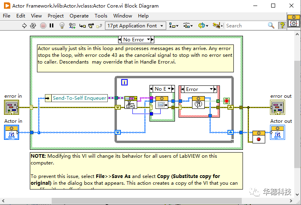The width and height of the screenshot is (301, 205).
Task: Click vertical scrollbar down arrow
Action: (x=297, y=194)
